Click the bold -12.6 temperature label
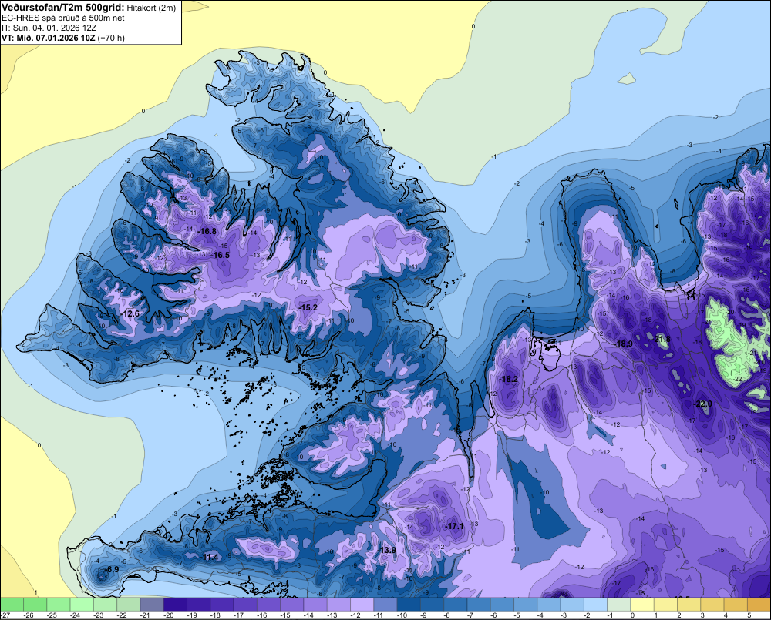This screenshot has width=771, height=620. click(130, 313)
